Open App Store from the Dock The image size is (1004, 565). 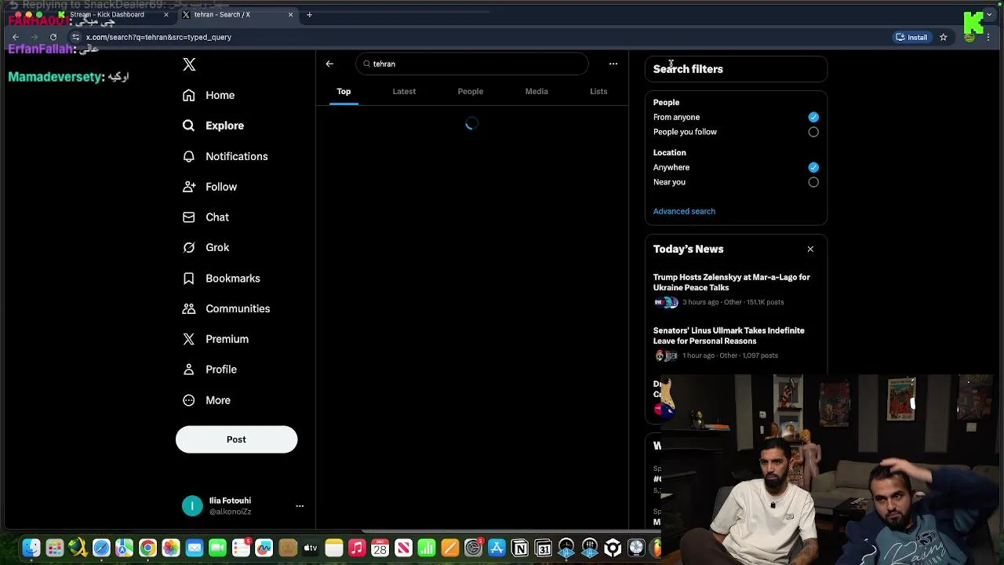coord(497,548)
